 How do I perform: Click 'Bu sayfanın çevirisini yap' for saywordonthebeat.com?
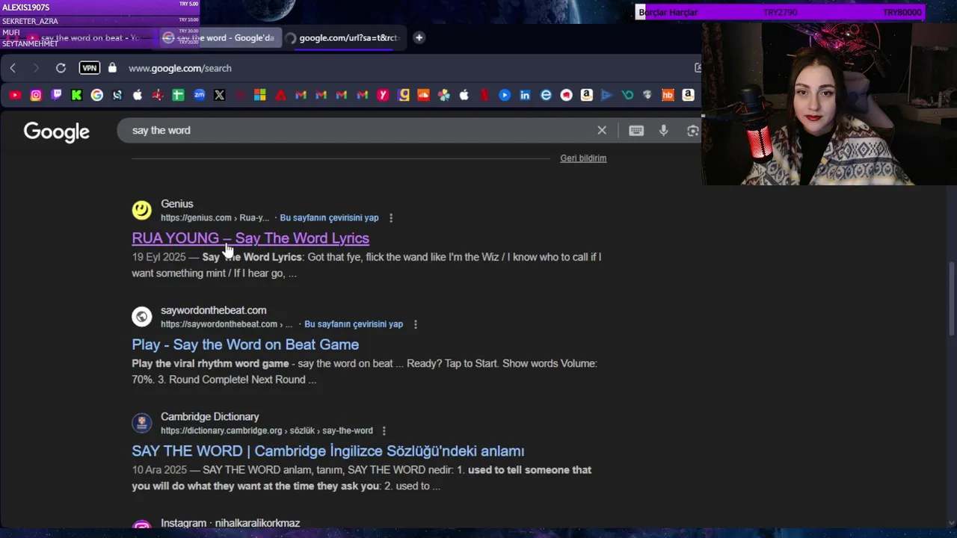[x=354, y=324]
